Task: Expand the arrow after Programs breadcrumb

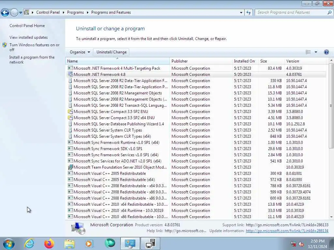Action: (87, 13)
